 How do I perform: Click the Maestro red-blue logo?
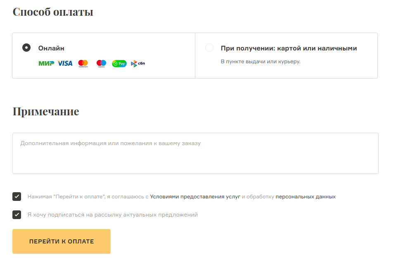(101, 63)
